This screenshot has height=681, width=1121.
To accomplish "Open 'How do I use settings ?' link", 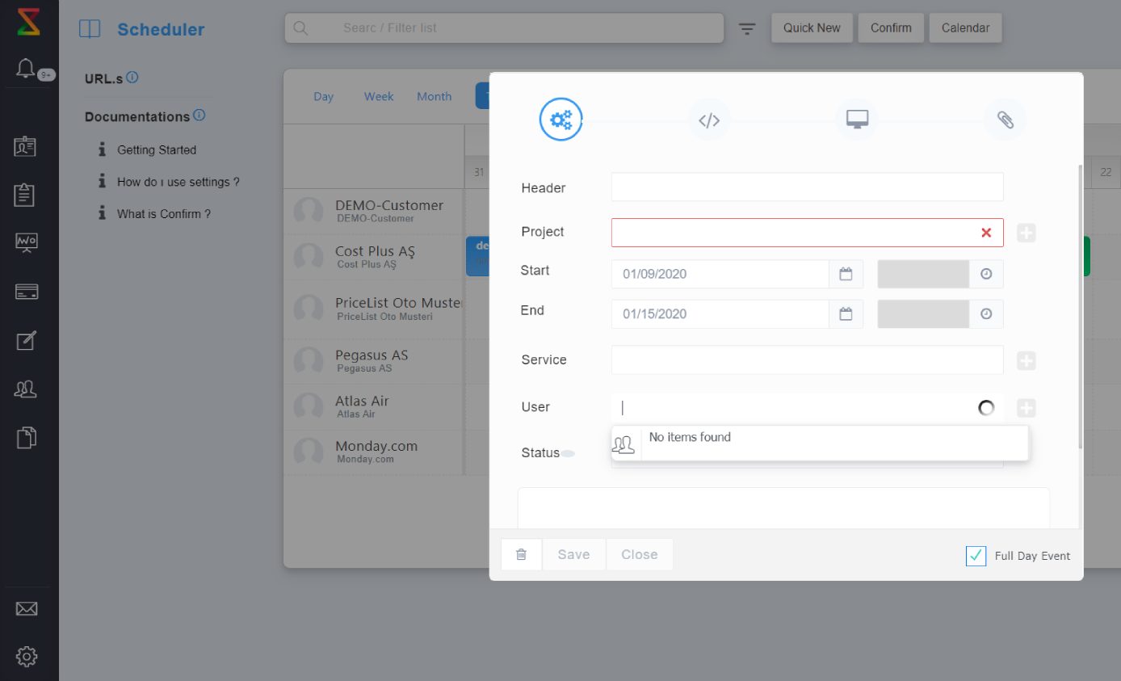I will click(178, 182).
